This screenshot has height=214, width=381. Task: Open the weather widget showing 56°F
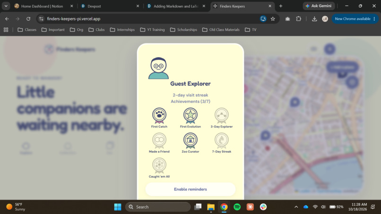[16, 207]
